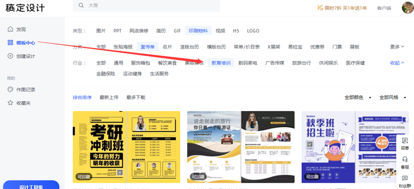
Task: Choose category 展板
Action: [354, 47]
